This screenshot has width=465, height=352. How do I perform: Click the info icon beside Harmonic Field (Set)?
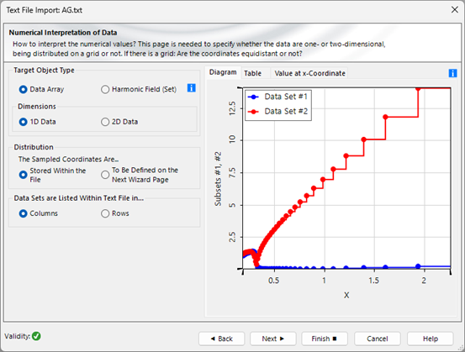point(191,88)
